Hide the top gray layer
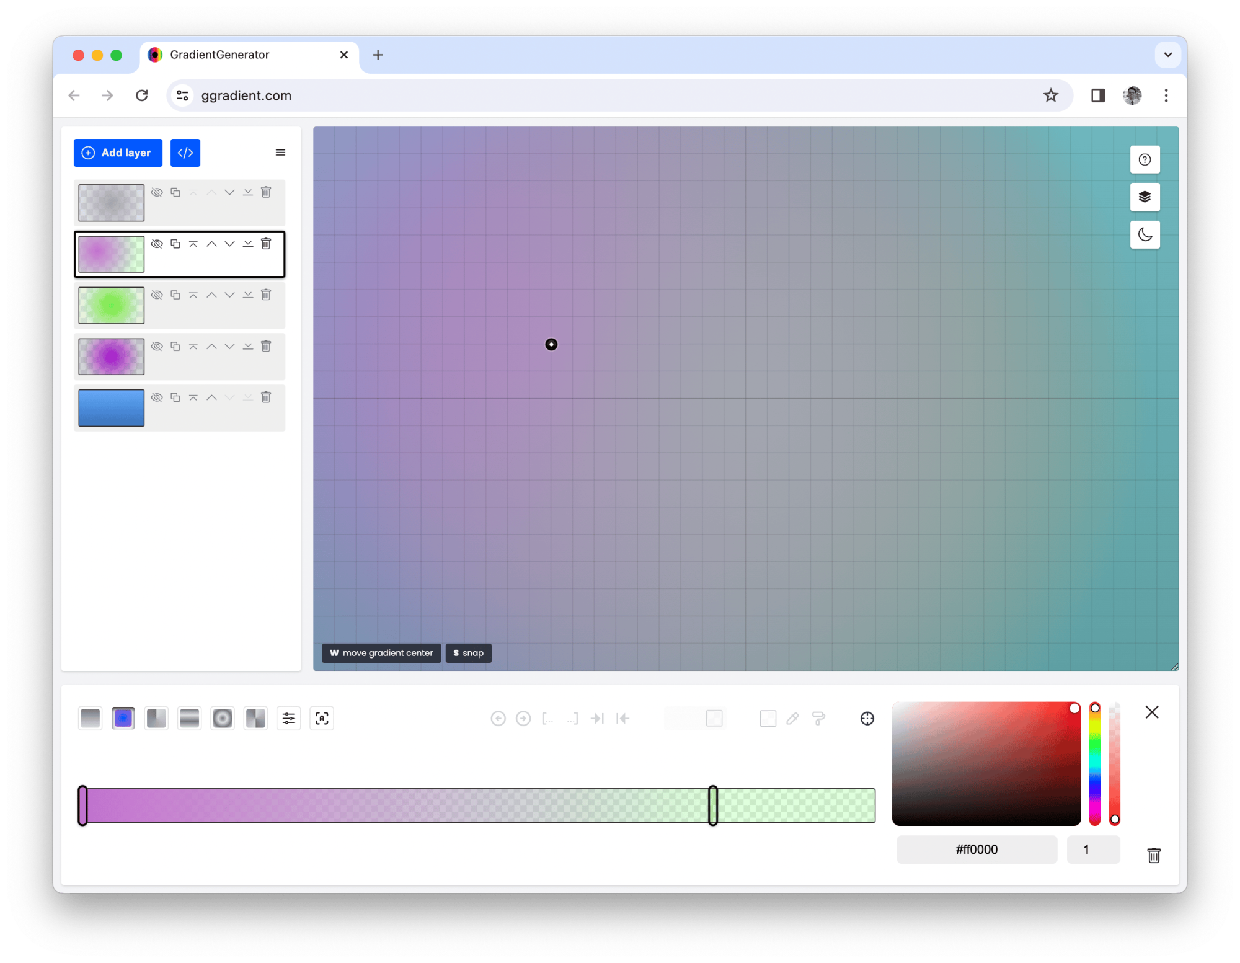 click(x=157, y=192)
